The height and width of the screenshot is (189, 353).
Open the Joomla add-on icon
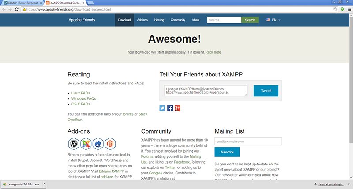[86, 144]
